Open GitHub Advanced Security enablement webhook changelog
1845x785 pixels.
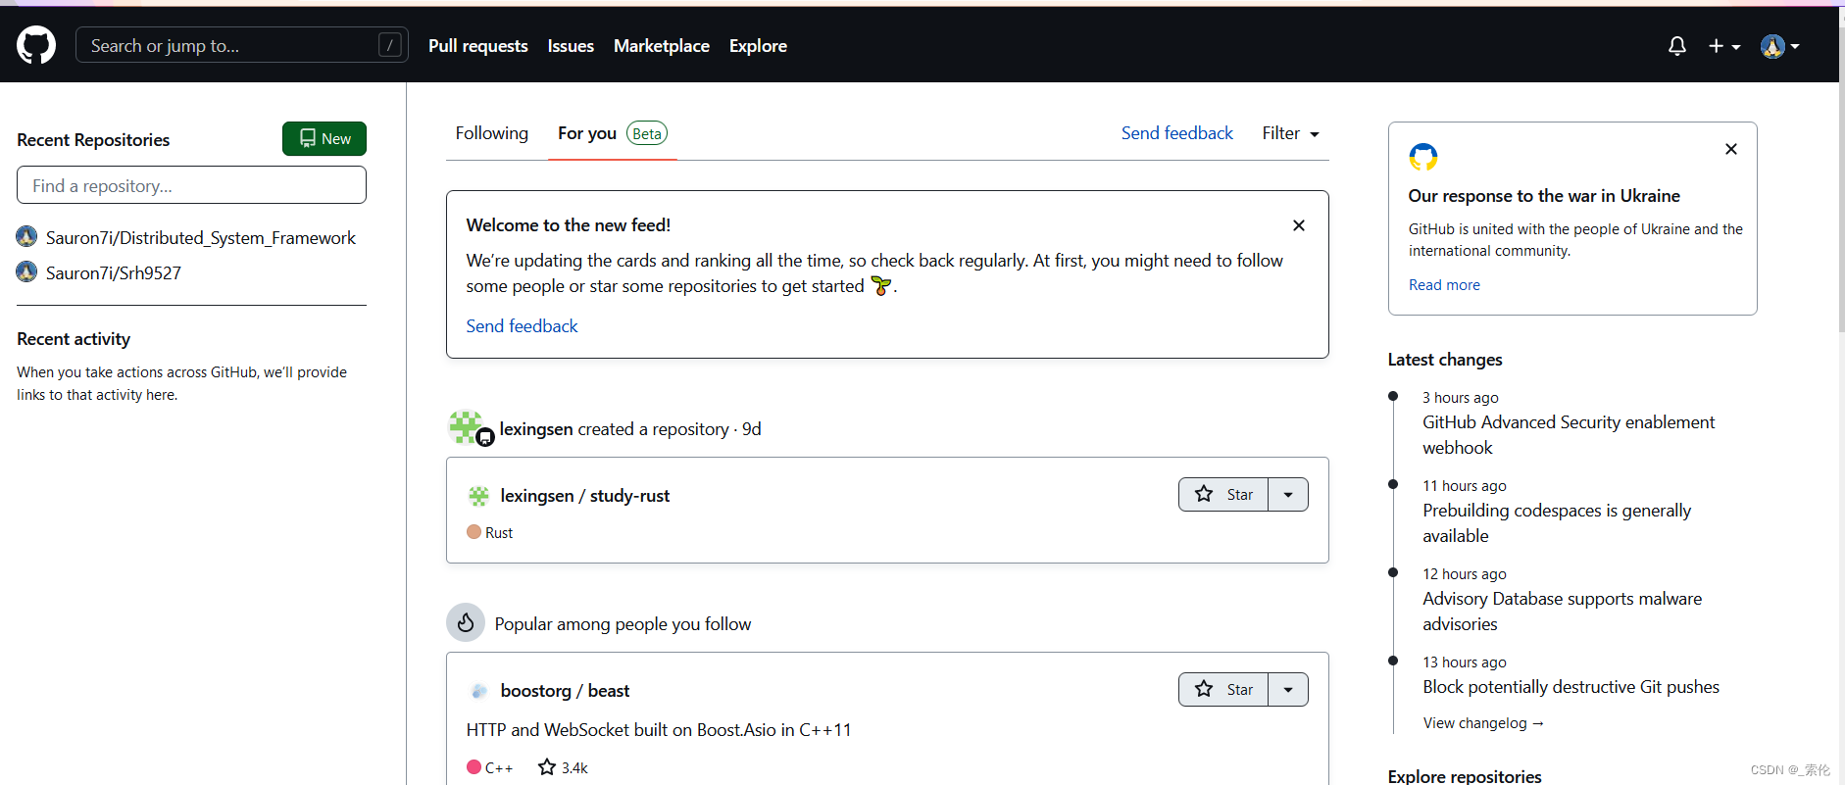1569,435
